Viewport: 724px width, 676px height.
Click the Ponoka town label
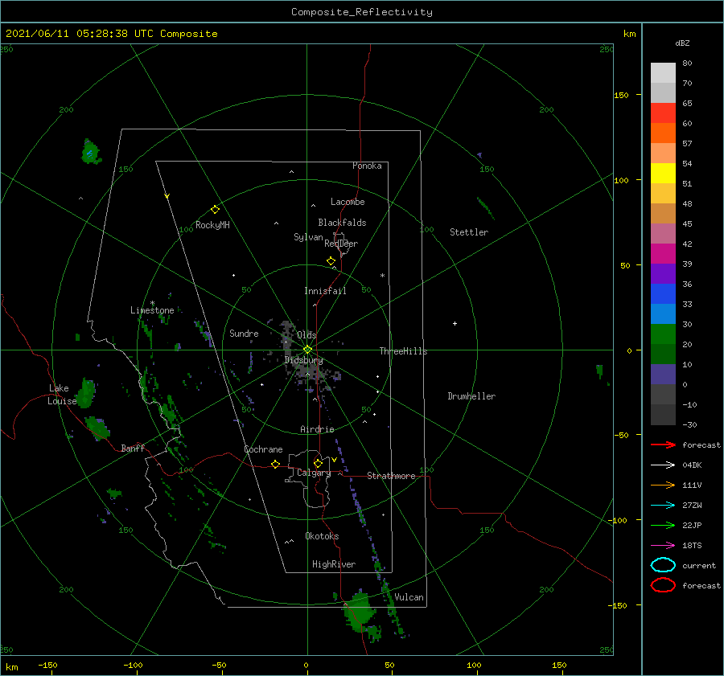367,166
